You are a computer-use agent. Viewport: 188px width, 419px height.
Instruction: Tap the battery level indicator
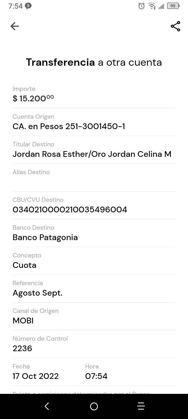coord(173,6)
